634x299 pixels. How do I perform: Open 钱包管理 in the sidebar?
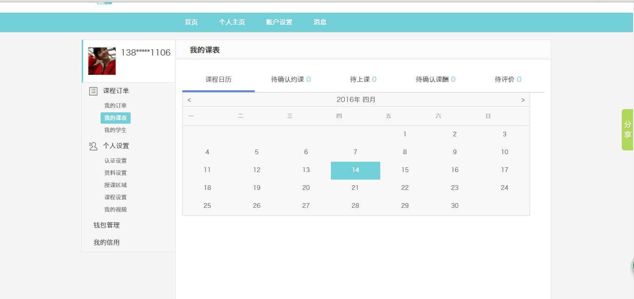(x=107, y=225)
